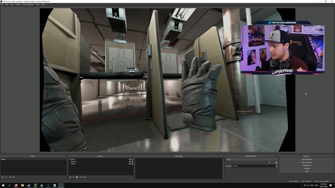The height and width of the screenshot is (188, 335).
Task: Open the Edit menu
Action: pos(7,5)
